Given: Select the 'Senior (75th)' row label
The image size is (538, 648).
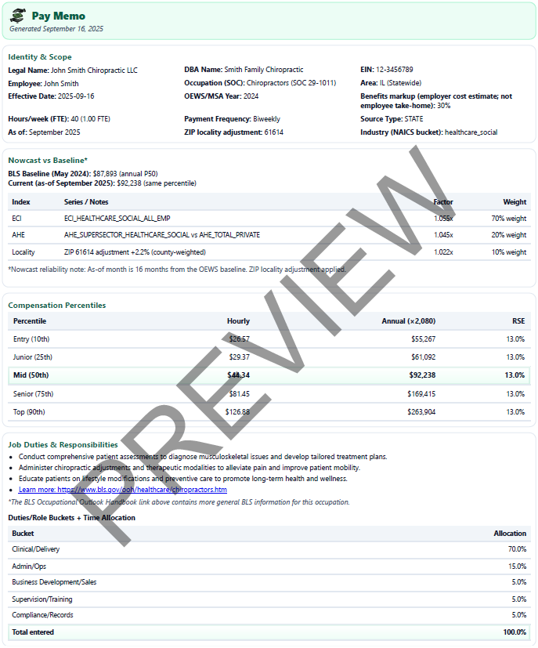Looking at the screenshot, I should click(x=33, y=394).
